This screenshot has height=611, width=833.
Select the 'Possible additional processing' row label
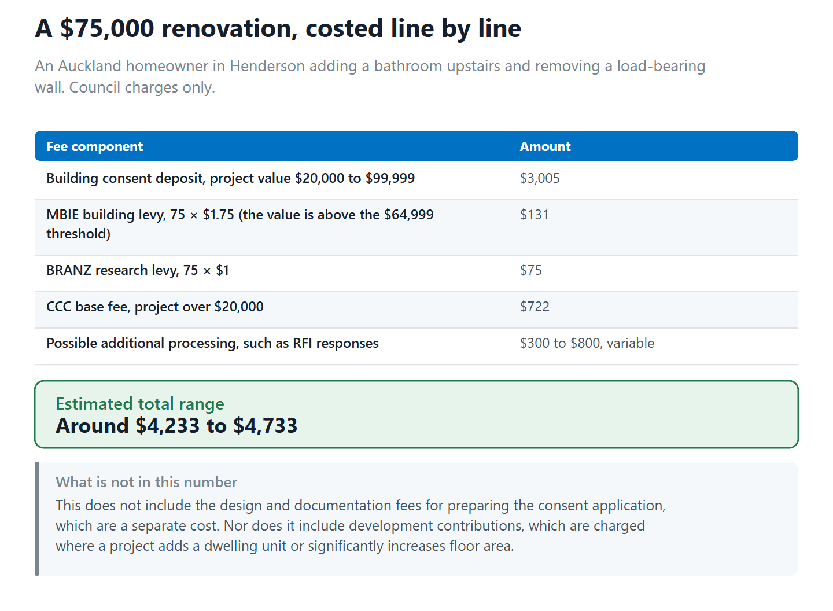(x=212, y=343)
